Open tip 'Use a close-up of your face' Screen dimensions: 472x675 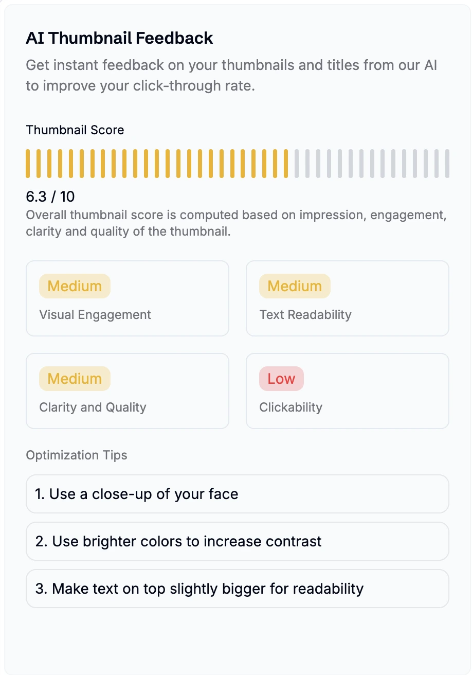(237, 494)
